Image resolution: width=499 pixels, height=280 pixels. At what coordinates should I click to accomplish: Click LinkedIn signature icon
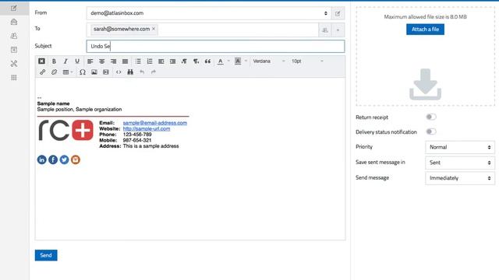coord(41,159)
